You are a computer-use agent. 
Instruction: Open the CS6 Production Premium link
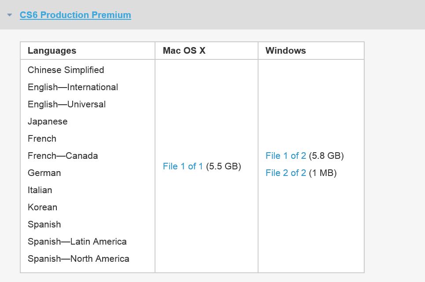tap(75, 15)
